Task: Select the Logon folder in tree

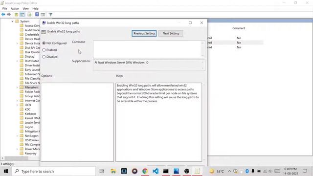Action: (x=29, y=127)
